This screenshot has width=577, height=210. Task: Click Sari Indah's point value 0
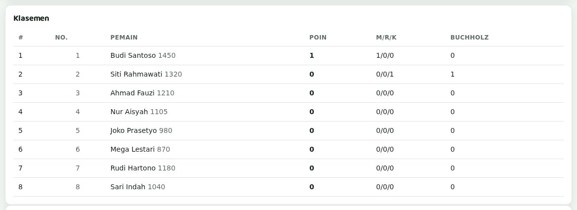pos(312,187)
